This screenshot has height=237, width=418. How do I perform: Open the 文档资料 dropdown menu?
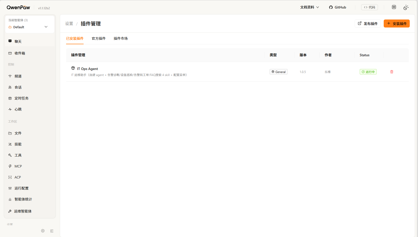click(x=310, y=7)
